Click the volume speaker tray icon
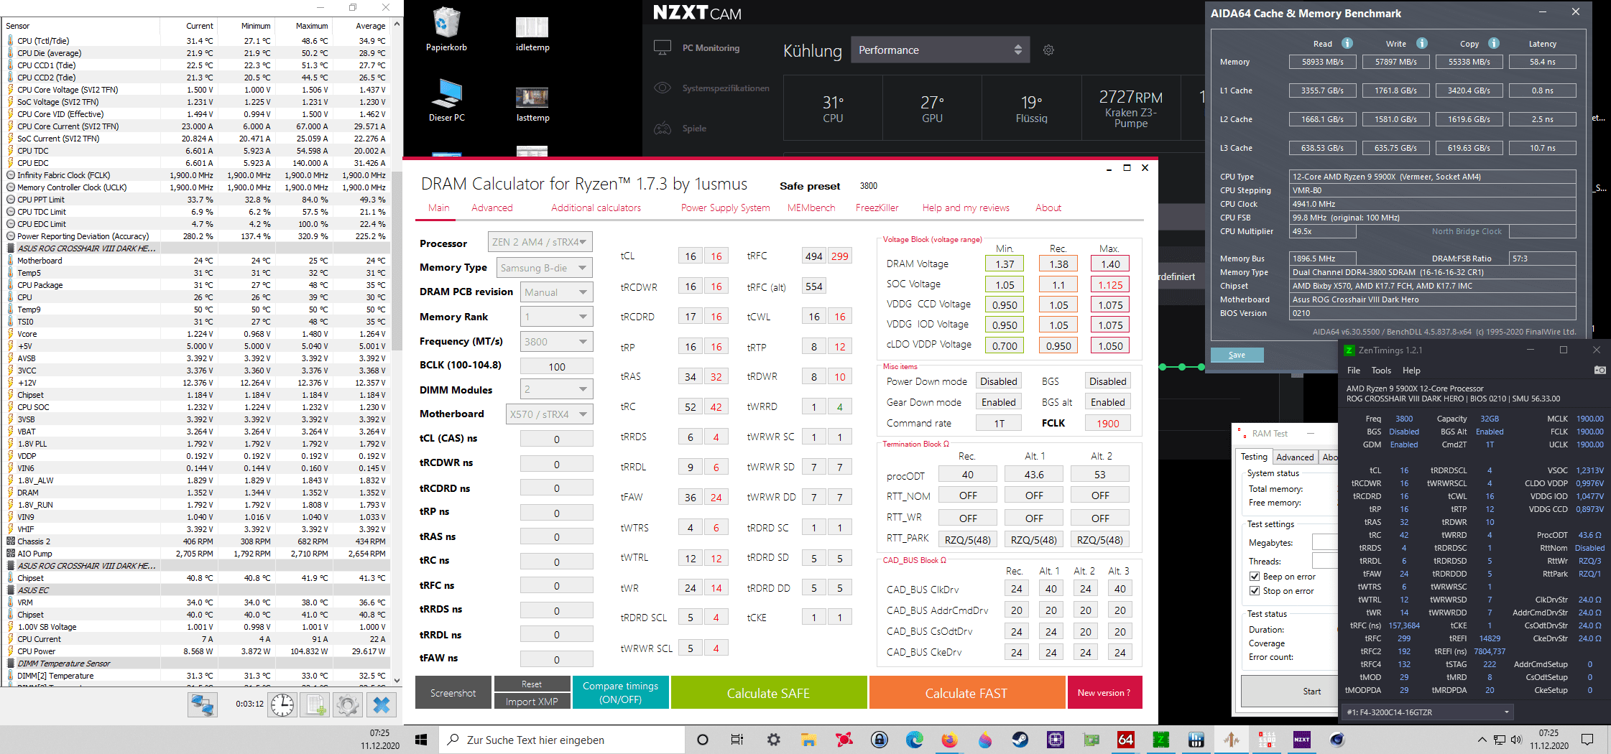This screenshot has width=1611, height=754. click(x=1516, y=740)
